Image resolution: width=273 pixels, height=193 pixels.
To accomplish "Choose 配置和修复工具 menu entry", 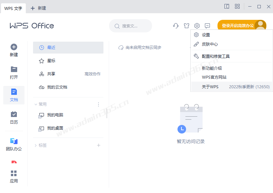I will (x=232, y=56).
